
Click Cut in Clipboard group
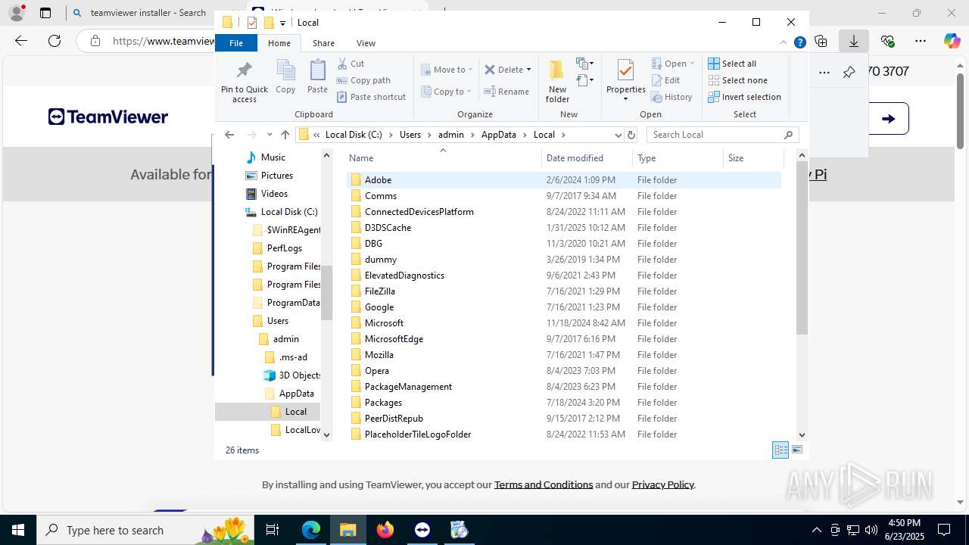click(x=351, y=64)
